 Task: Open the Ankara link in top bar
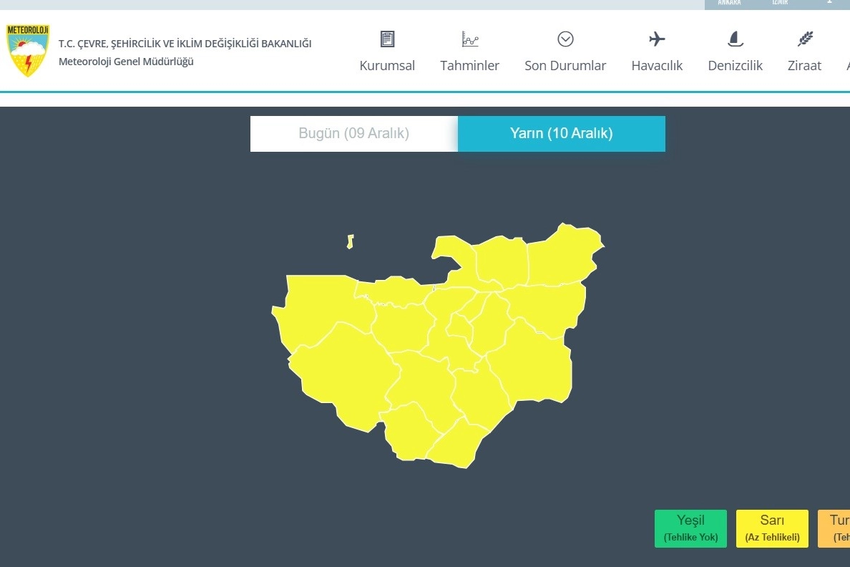pos(729,3)
